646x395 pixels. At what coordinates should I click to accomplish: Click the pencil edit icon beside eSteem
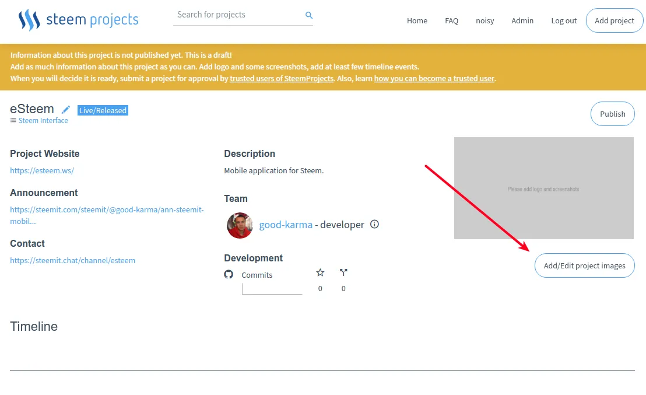(65, 110)
